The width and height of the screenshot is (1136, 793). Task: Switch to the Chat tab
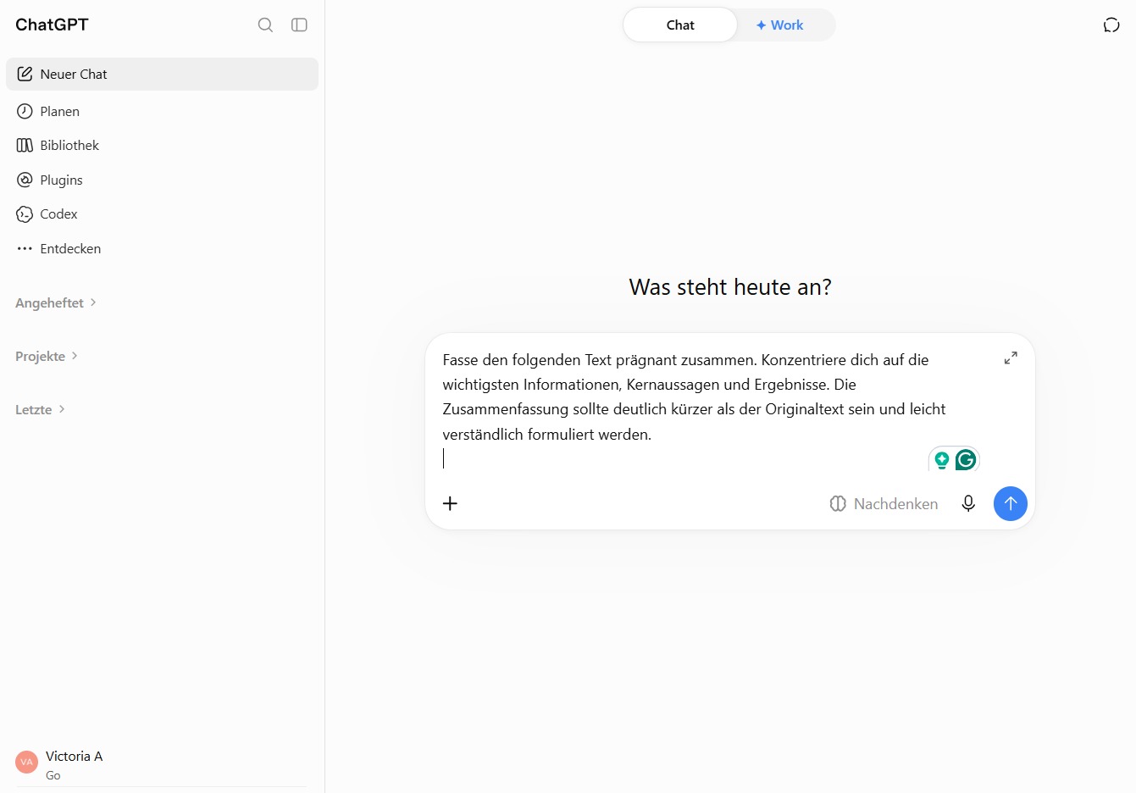[x=680, y=25]
